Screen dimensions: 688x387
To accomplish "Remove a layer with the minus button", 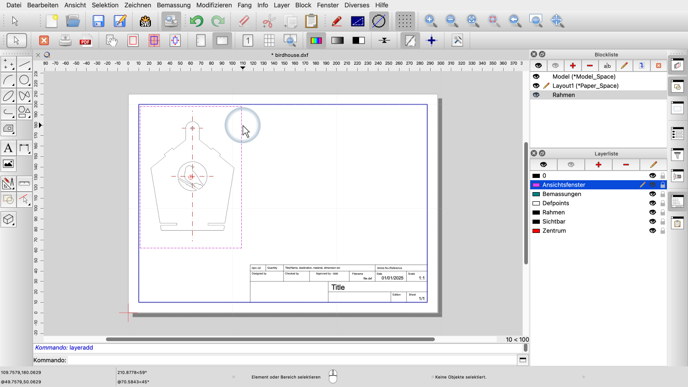I will click(x=626, y=165).
